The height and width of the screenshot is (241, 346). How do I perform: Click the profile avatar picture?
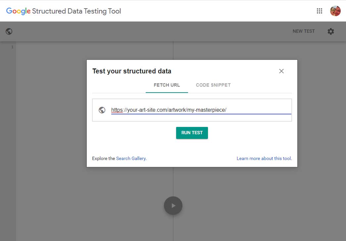point(335,11)
